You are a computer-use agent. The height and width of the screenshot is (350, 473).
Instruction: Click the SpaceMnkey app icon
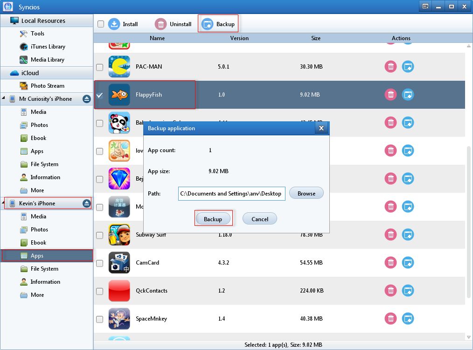(119, 319)
